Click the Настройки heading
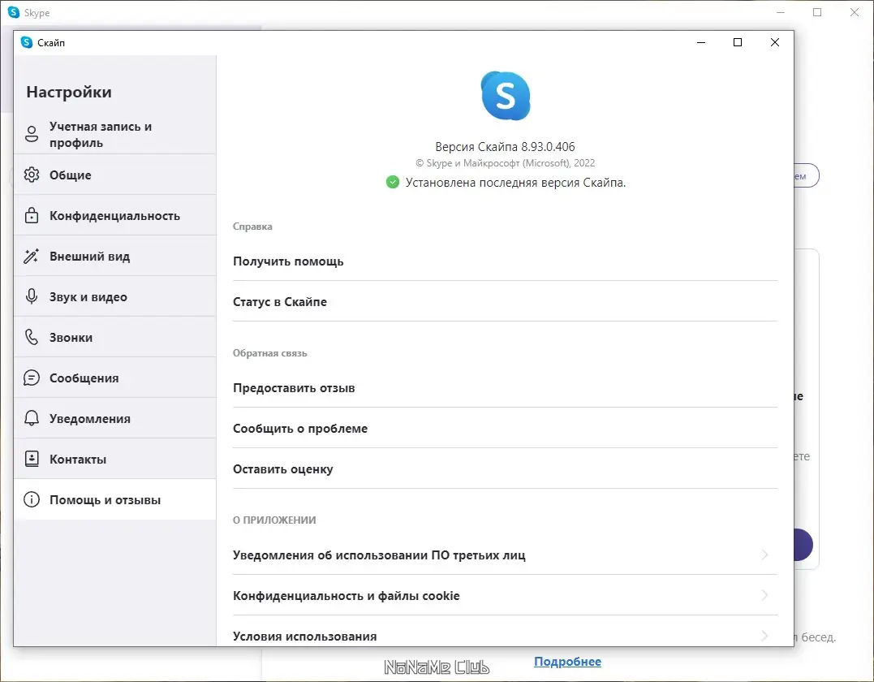 click(x=69, y=92)
